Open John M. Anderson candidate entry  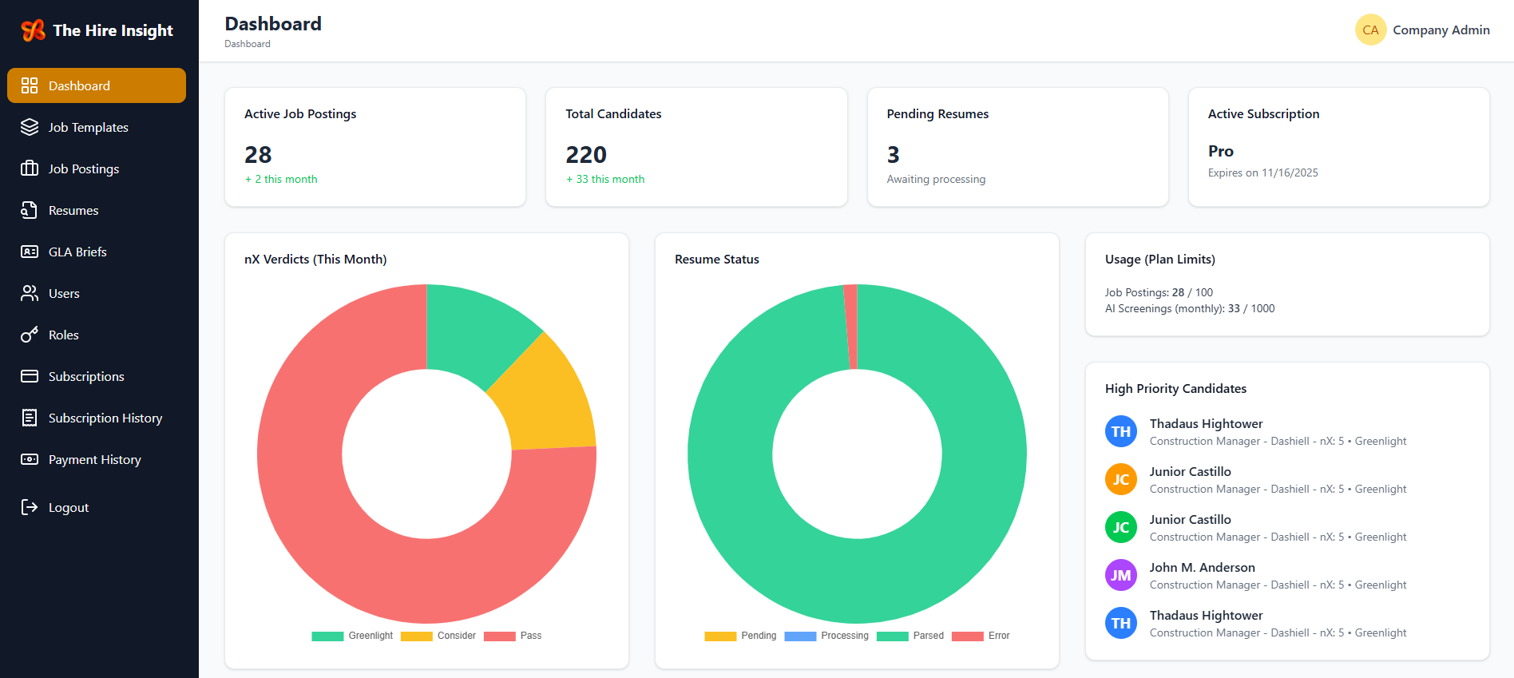tap(1202, 568)
